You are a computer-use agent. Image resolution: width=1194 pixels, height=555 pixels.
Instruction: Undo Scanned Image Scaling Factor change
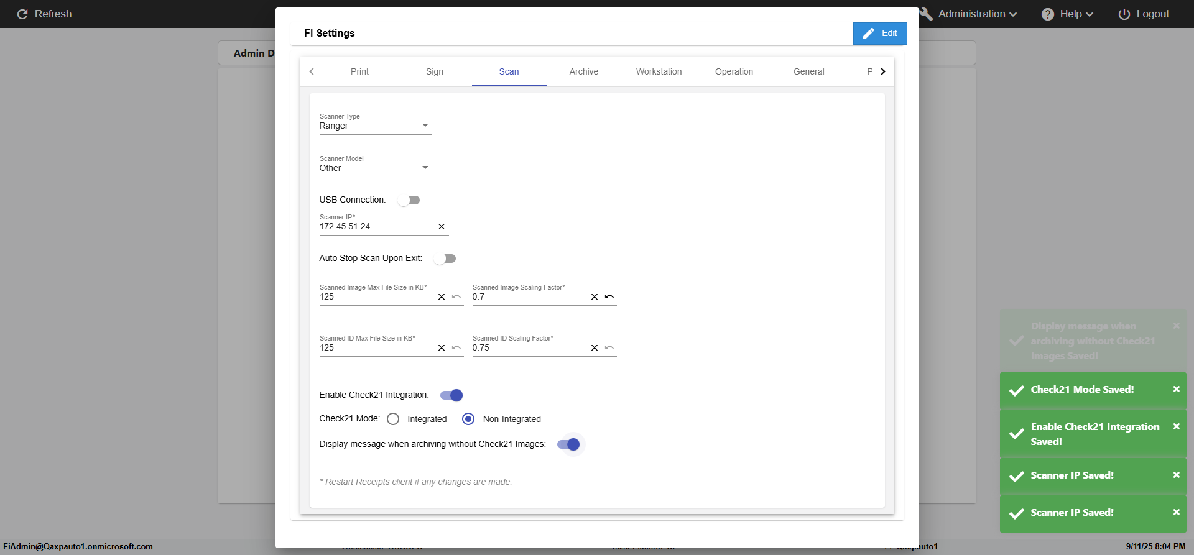point(609,297)
